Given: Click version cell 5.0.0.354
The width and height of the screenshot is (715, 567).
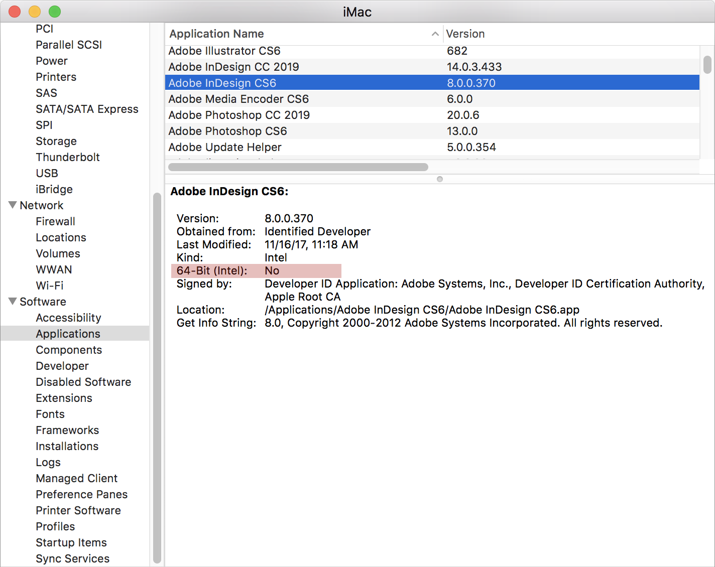Looking at the screenshot, I should click(x=471, y=147).
